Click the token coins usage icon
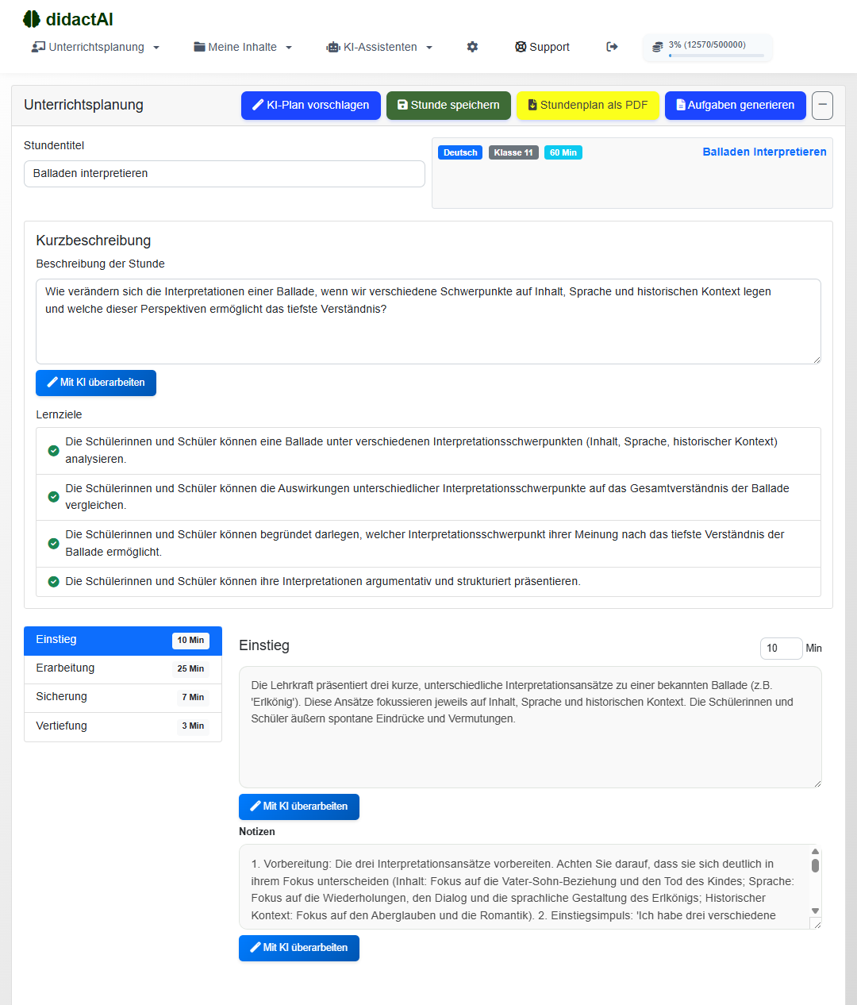Viewport: 857px width, 1005px height. tap(657, 48)
